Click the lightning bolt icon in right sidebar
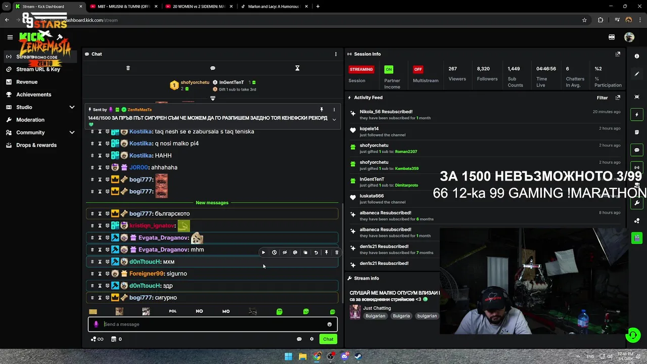The width and height of the screenshot is (647, 364). [x=637, y=115]
